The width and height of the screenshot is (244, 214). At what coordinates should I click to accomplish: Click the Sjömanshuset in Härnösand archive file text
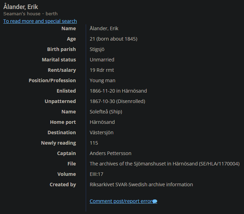(x=165, y=164)
